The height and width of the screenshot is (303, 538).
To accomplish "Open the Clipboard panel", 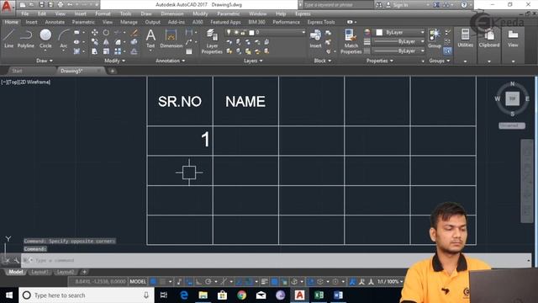I will (x=489, y=38).
